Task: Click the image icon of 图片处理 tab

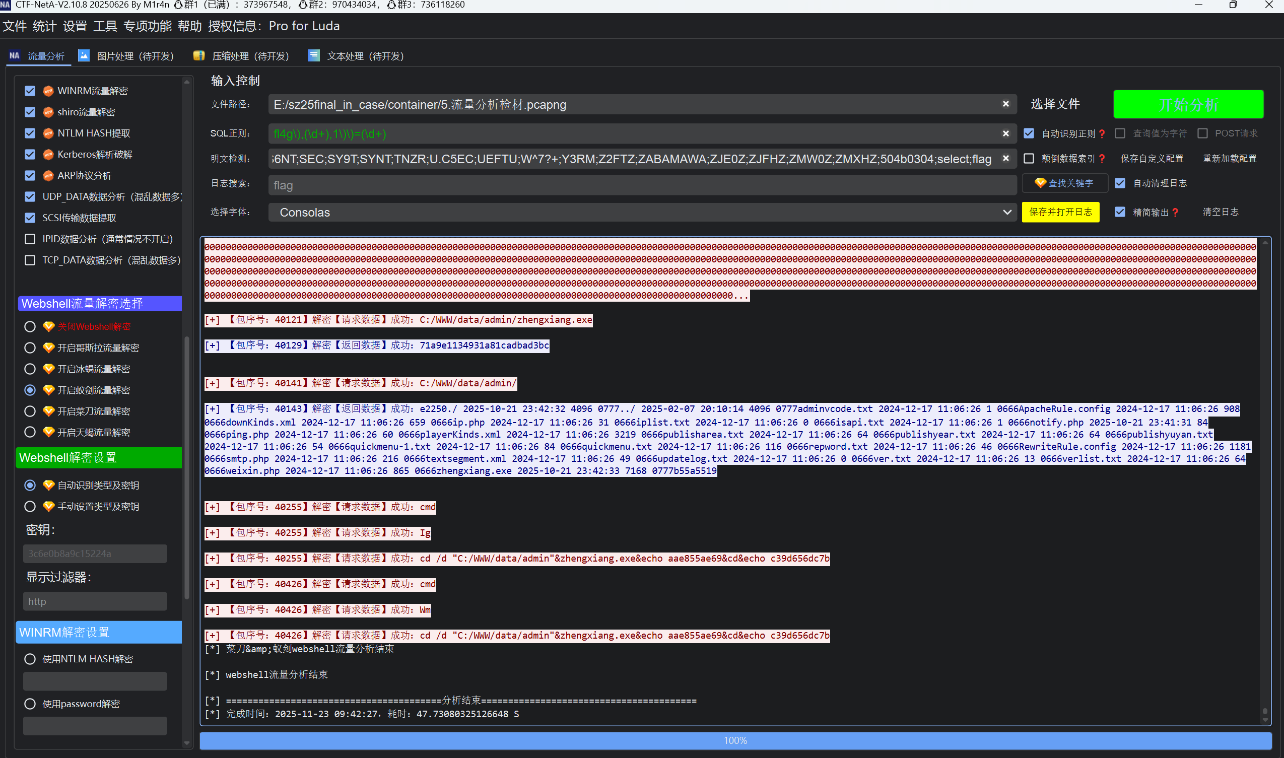Action: point(84,56)
